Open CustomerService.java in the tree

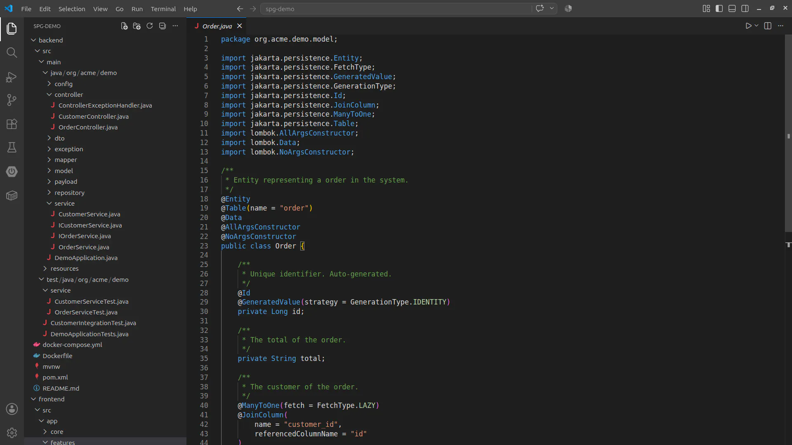[105, 214]
